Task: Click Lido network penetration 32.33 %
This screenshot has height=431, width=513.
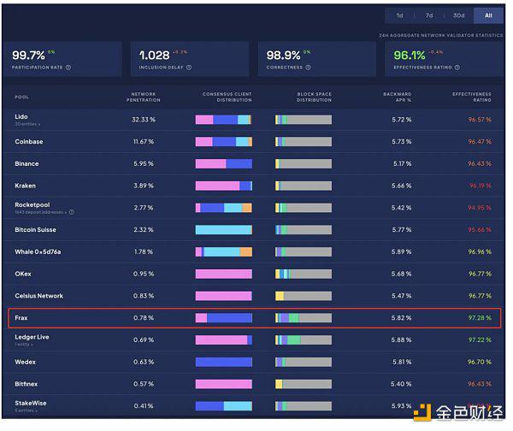Action: pos(144,120)
